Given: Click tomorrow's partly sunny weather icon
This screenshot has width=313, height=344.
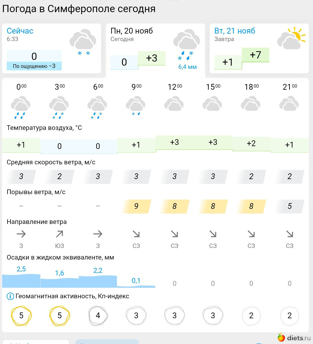Looking at the screenshot, I should pos(291,38).
